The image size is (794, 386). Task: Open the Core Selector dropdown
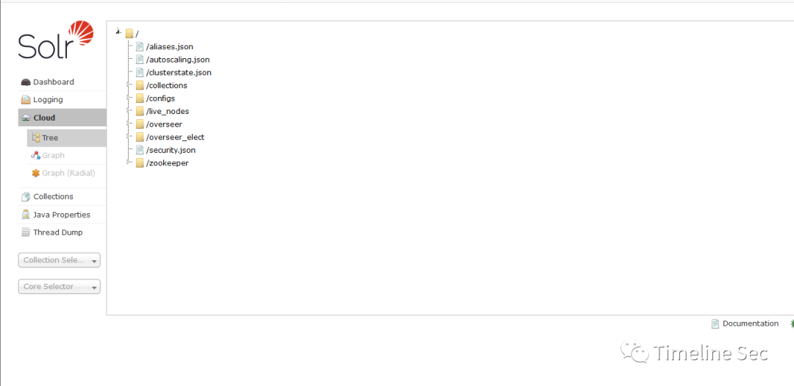[59, 287]
